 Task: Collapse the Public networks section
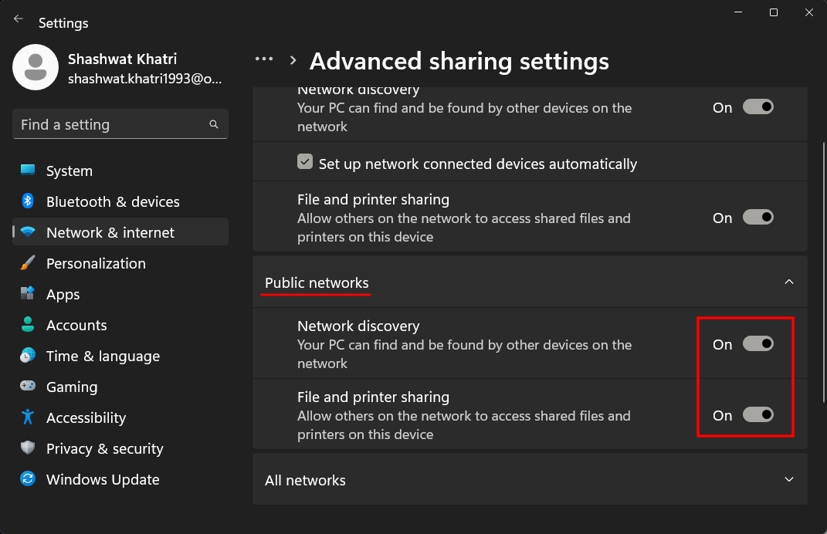[x=788, y=282]
